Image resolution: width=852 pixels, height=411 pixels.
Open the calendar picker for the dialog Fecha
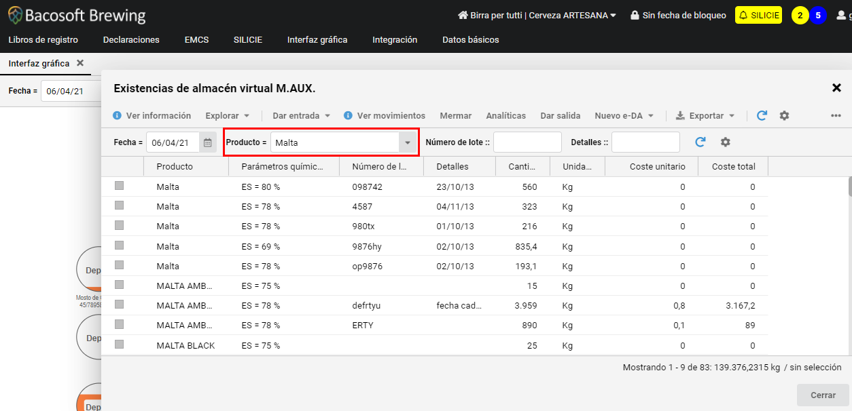coord(208,142)
